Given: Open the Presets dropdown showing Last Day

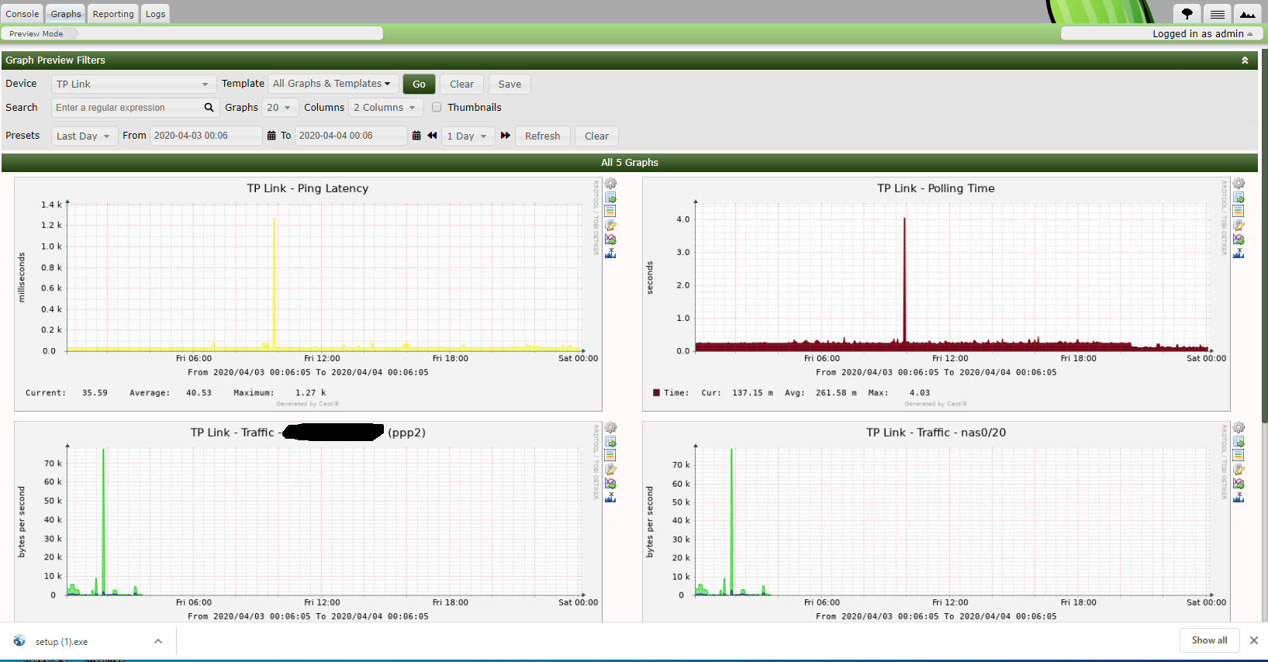Looking at the screenshot, I should 84,136.
